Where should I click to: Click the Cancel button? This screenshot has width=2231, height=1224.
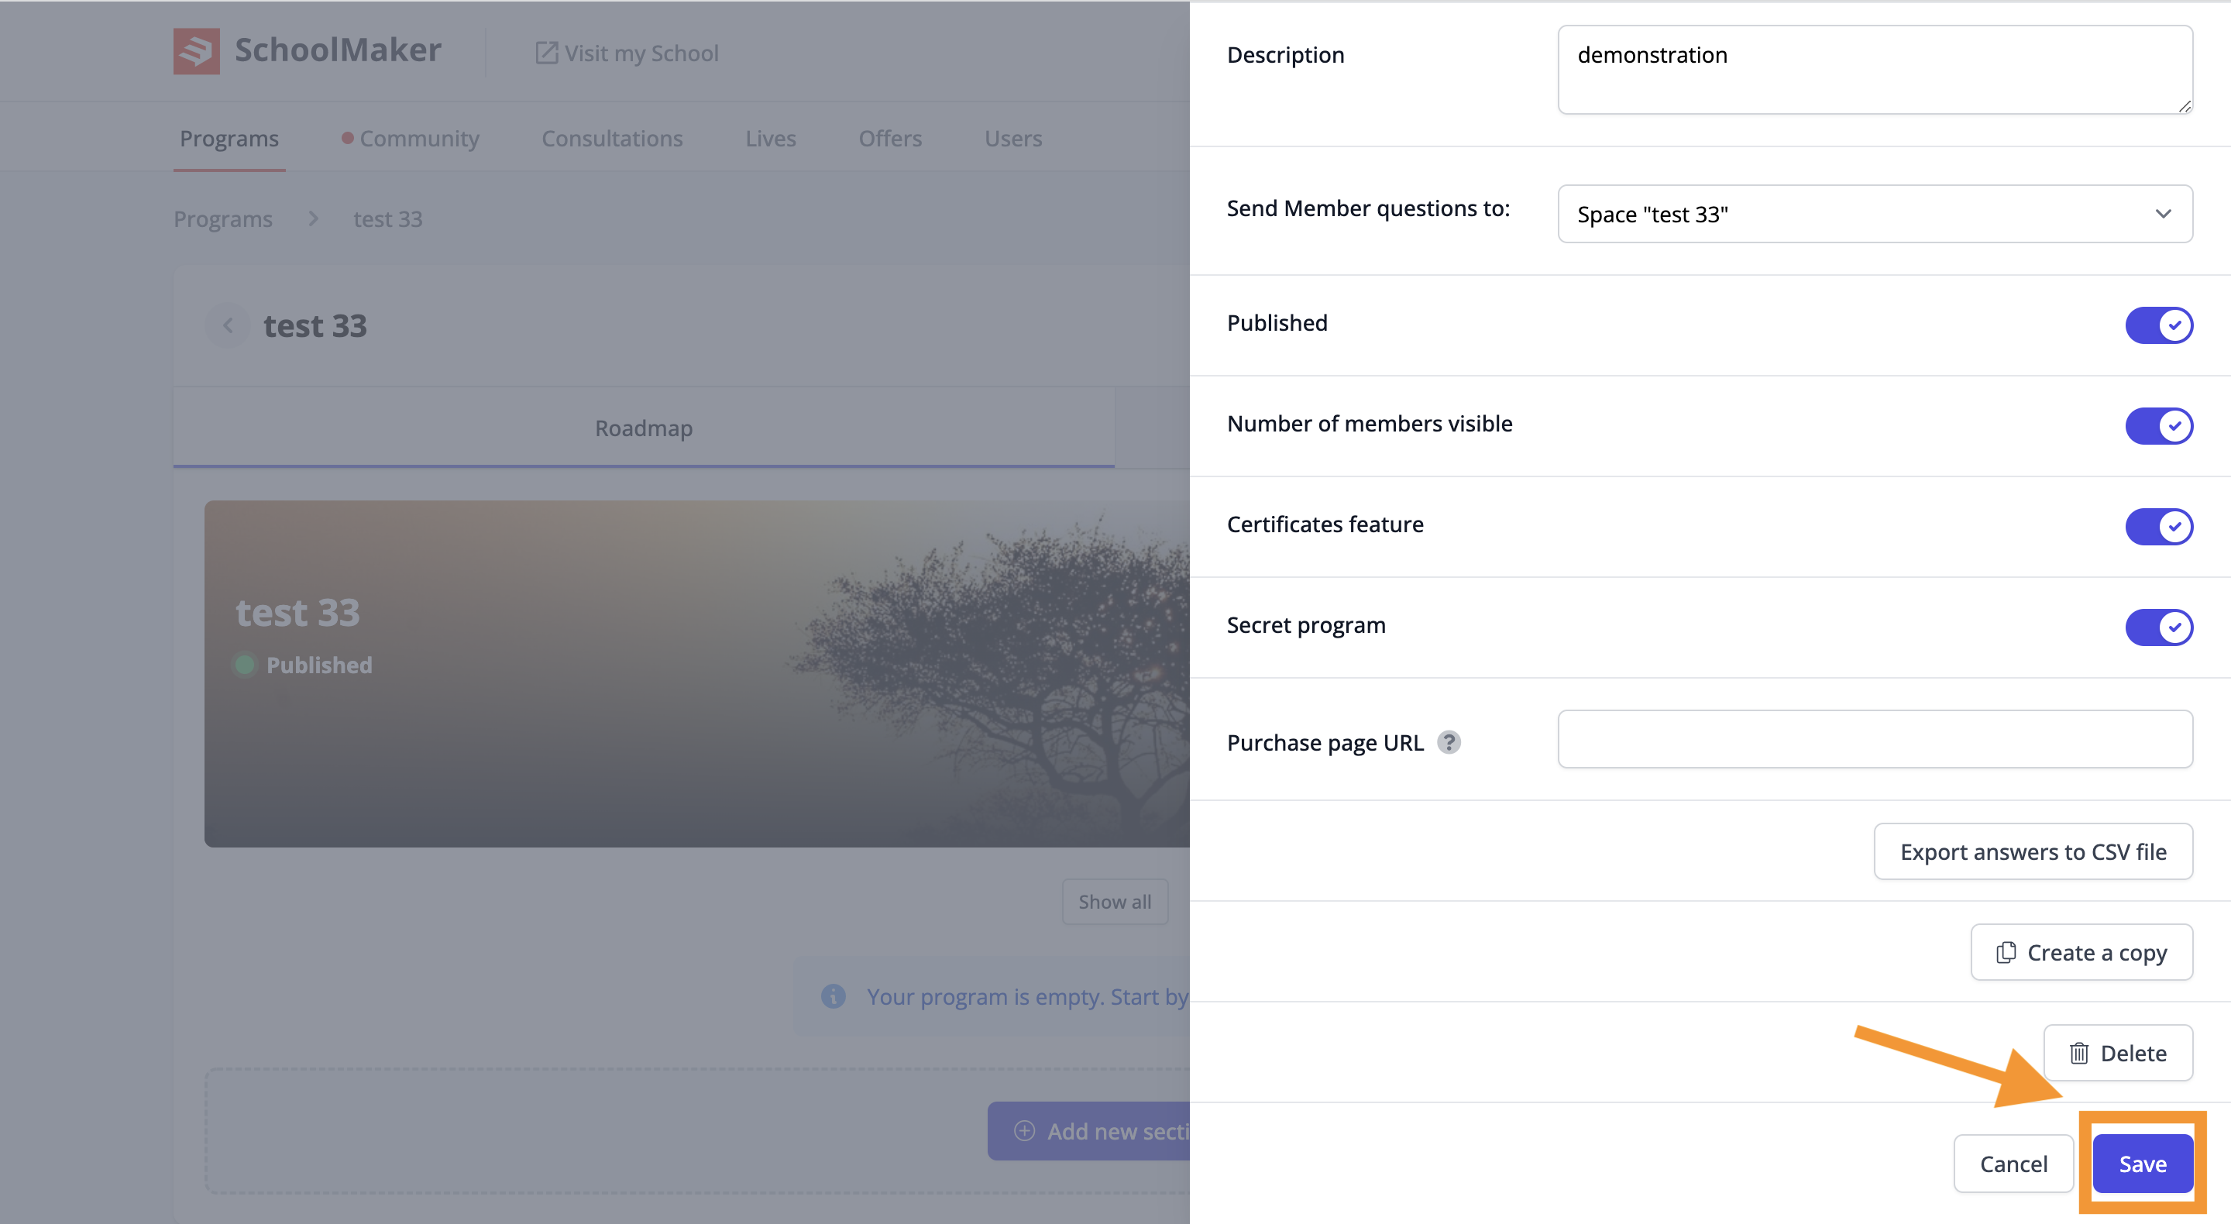[2013, 1164]
